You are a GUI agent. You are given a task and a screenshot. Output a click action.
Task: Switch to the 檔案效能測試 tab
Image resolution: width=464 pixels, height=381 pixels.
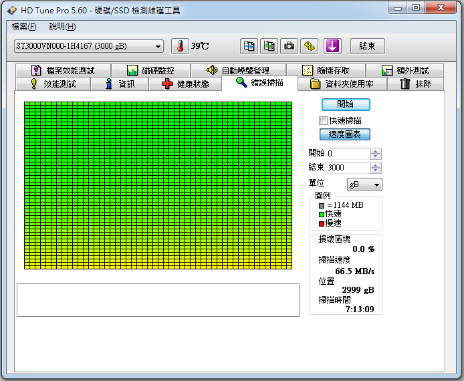pos(64,70)
